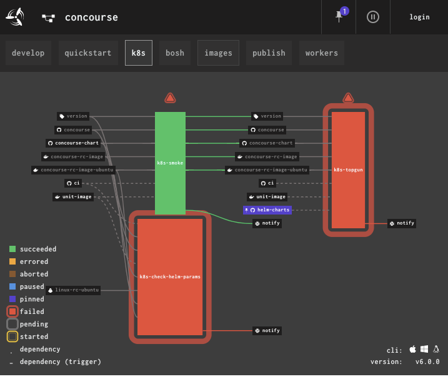Click the green succeeded legend swatch

coord(12,249)
